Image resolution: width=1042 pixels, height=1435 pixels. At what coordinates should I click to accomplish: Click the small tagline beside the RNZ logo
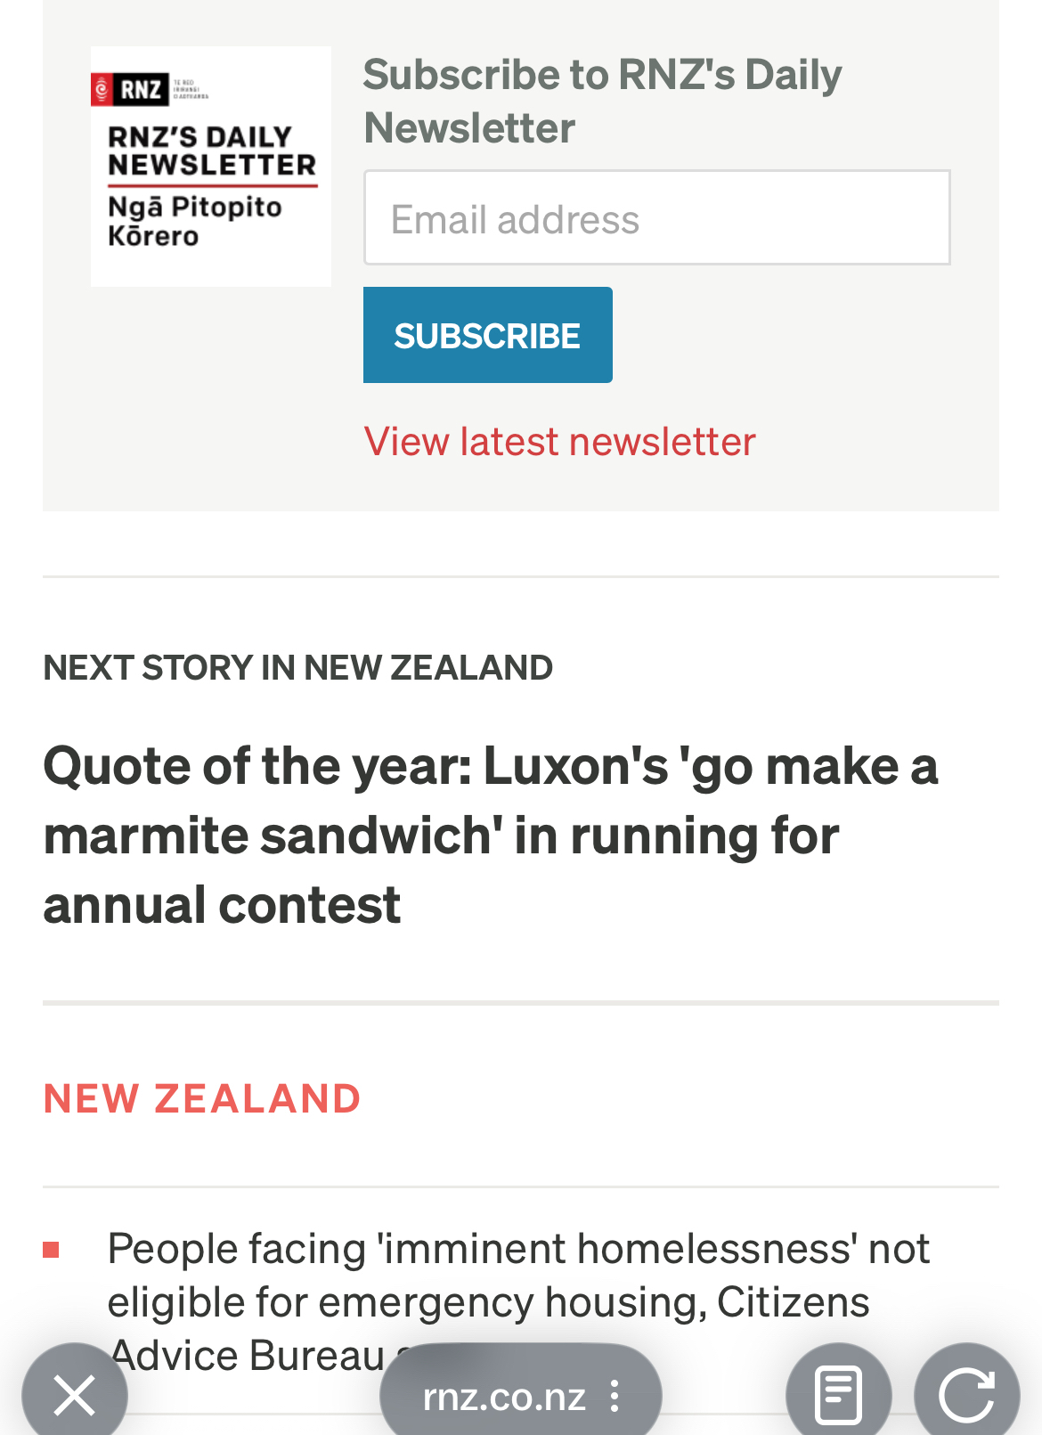pos(191,89)
